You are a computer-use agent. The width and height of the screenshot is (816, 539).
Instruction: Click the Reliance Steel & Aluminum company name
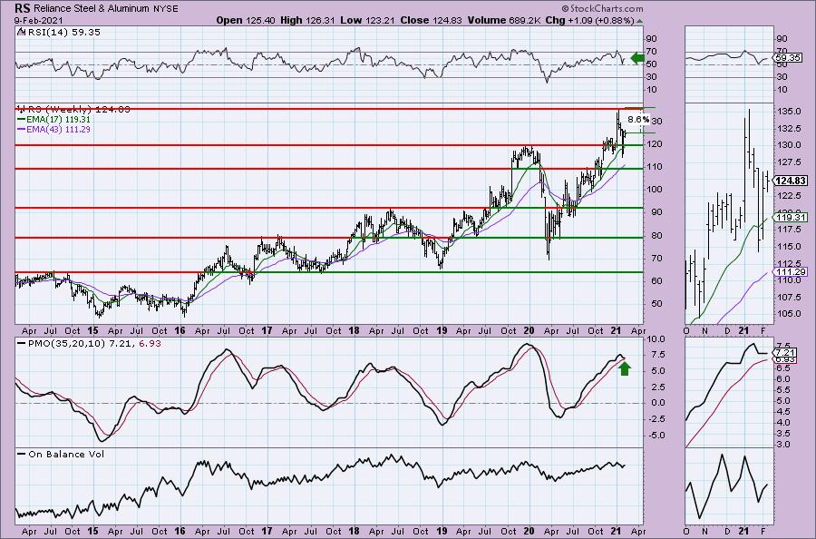tap(91, 9)
